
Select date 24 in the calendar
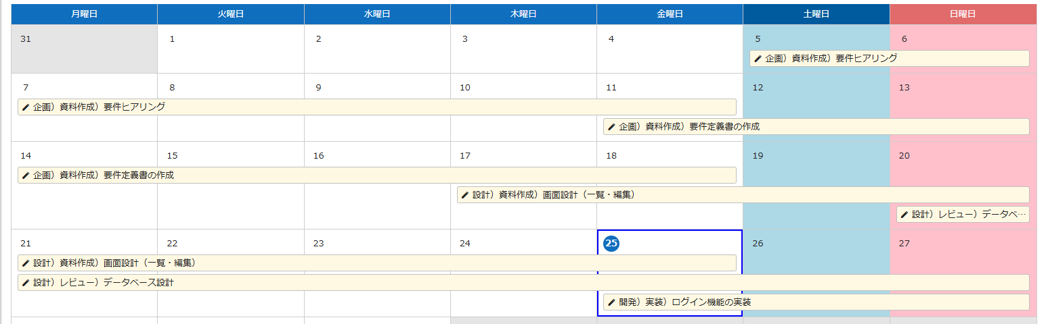(465, 244)
